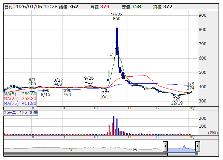Click the 12/19 low label 329
Image resolution: width=223 pixels, height=160 pixels.
click(x=177, y=99)
